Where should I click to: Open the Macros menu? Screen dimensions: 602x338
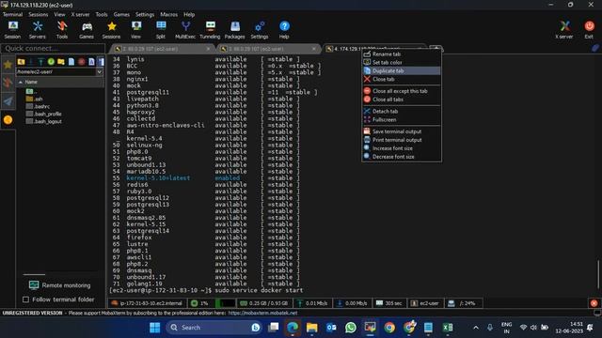pos(169,15)
